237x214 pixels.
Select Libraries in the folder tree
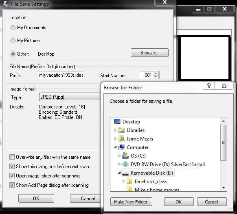coord(136,130)
